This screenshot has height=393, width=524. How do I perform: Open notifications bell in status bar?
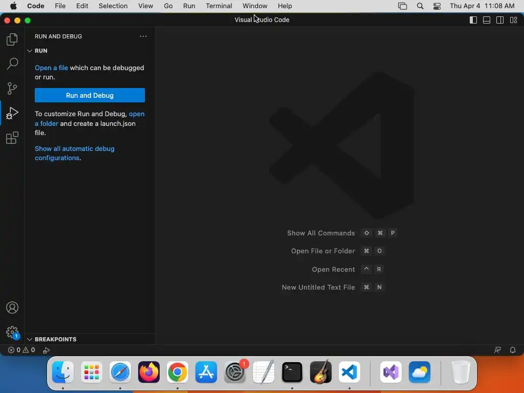pos(513,350)
